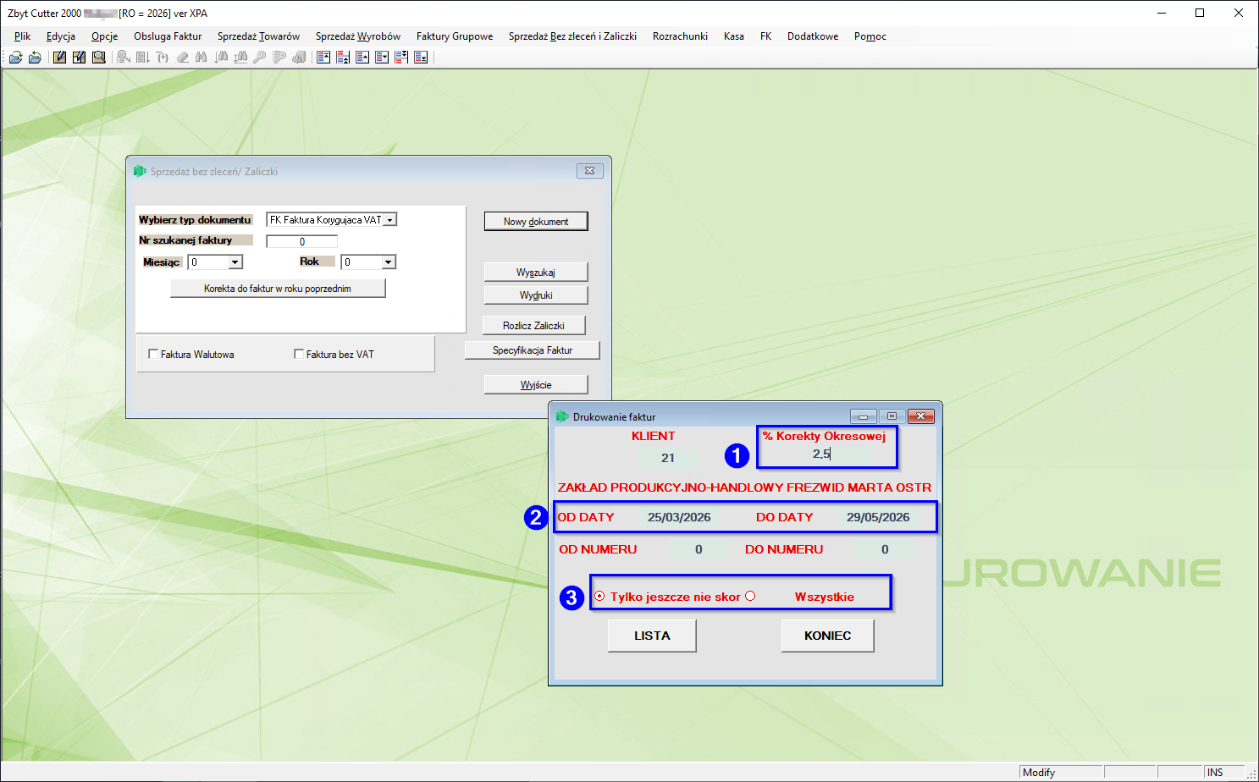Go to previous record via single up-arrow icon
The image size is (1259, 782).
(362, 58)
